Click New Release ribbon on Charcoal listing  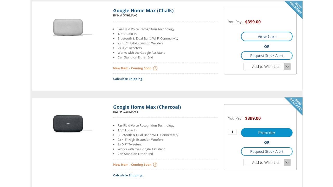click(295, 105)
